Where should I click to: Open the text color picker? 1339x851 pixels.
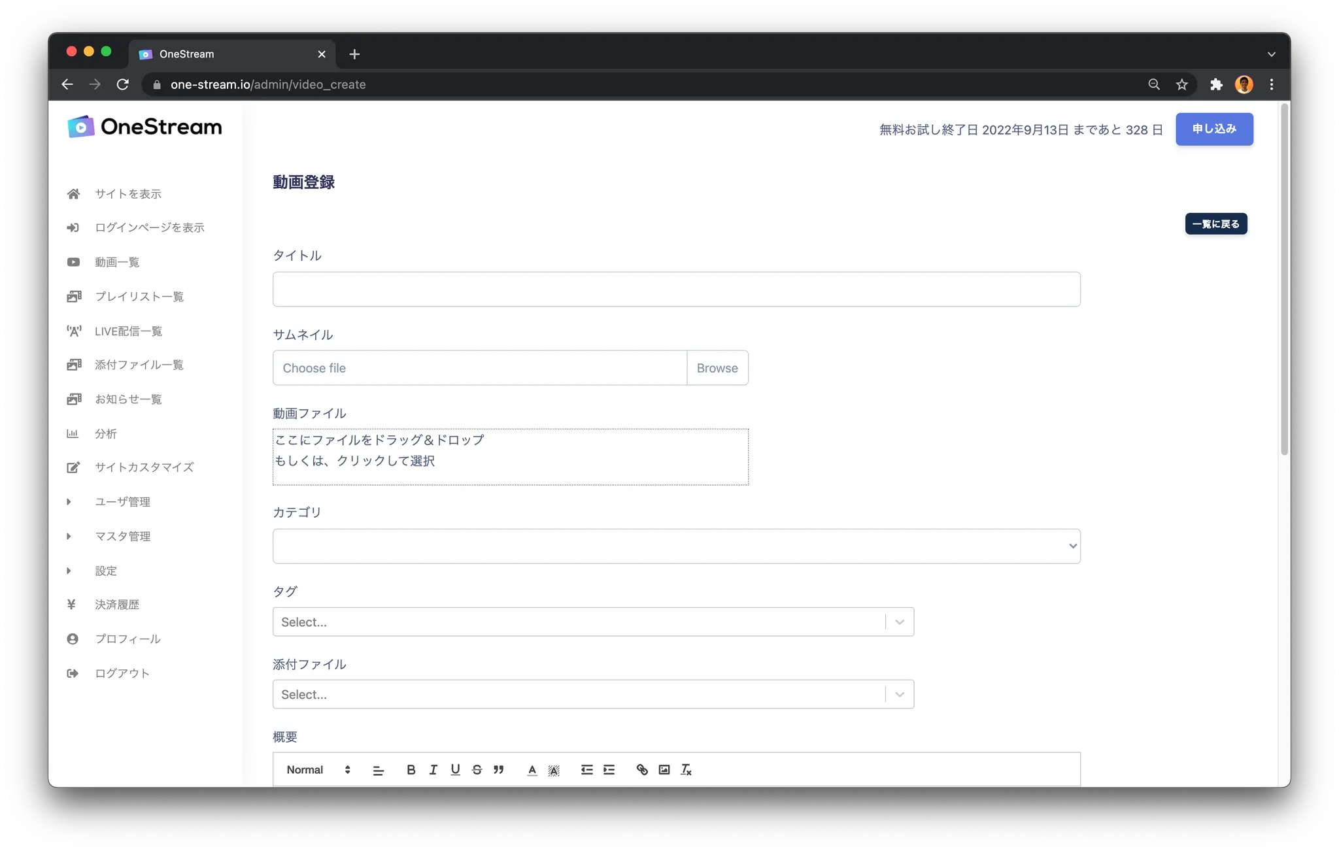pyautogui.click(x=532, y=769)
